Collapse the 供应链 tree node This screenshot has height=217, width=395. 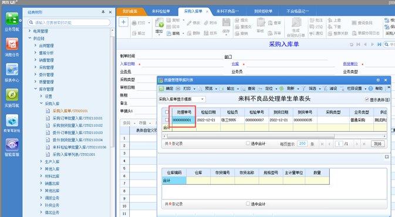tap(30, 38)
